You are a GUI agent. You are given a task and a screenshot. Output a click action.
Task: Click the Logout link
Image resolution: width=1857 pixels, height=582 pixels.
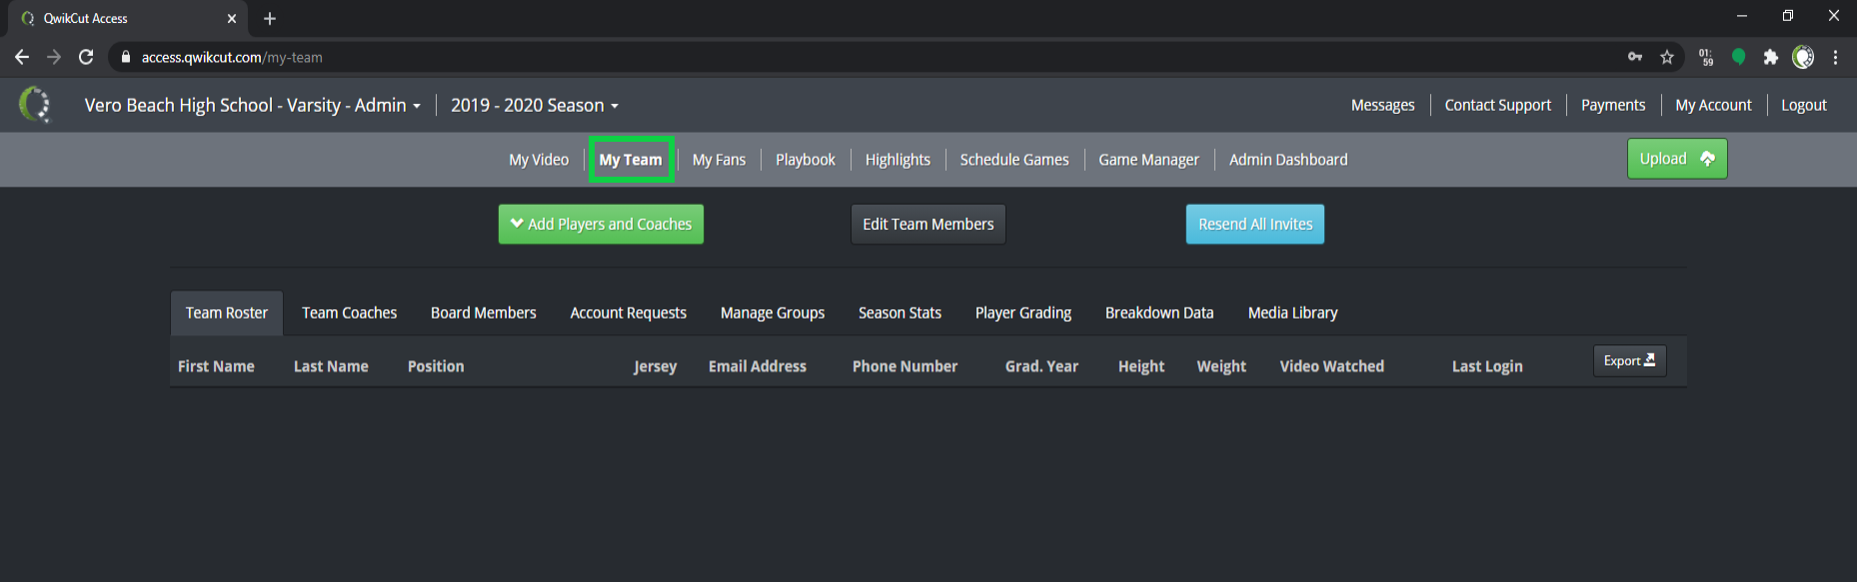click(x=1803, y=105)
